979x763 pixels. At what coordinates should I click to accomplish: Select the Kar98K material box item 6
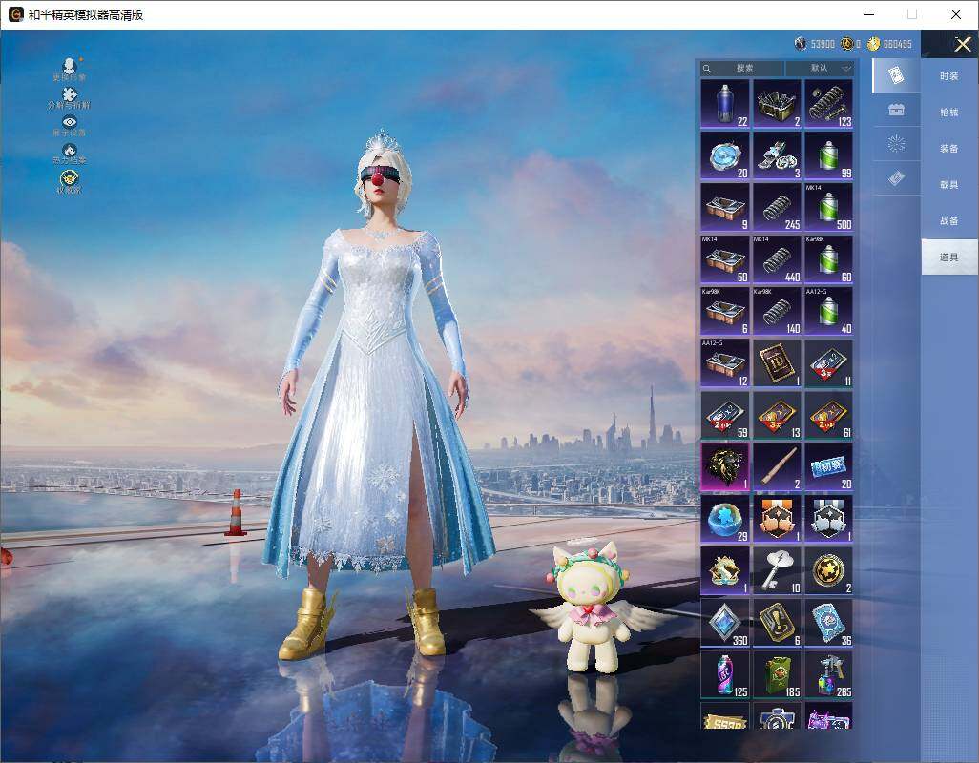[725, 311]
